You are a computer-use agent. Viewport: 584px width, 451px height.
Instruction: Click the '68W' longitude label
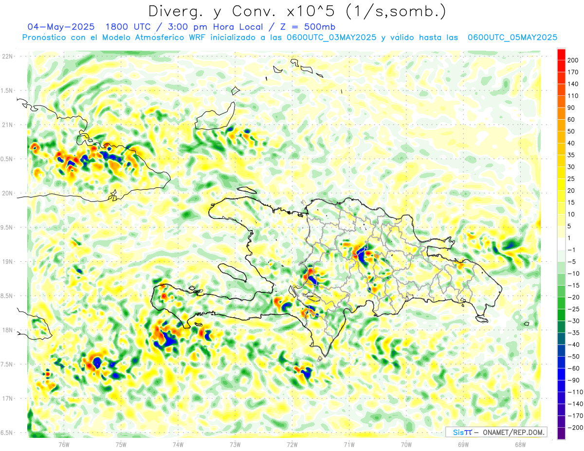[520, 444]
